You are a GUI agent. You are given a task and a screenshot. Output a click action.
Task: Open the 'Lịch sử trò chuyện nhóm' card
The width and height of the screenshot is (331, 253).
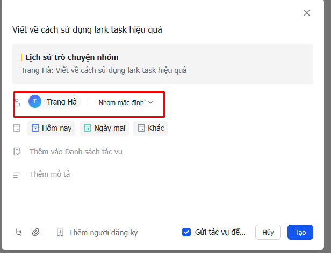[x=162, y=64]
